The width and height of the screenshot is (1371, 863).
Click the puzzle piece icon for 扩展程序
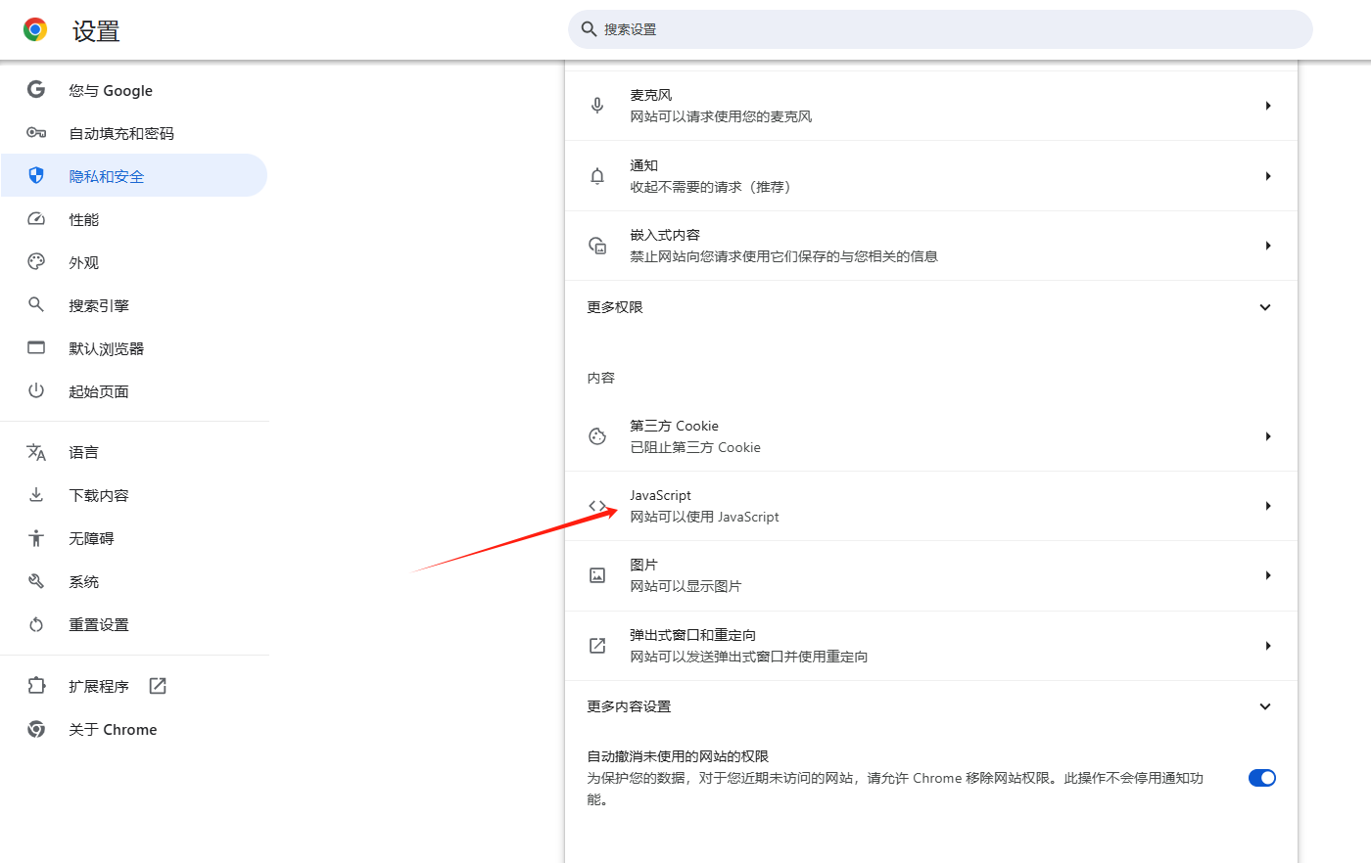(36, 686)
